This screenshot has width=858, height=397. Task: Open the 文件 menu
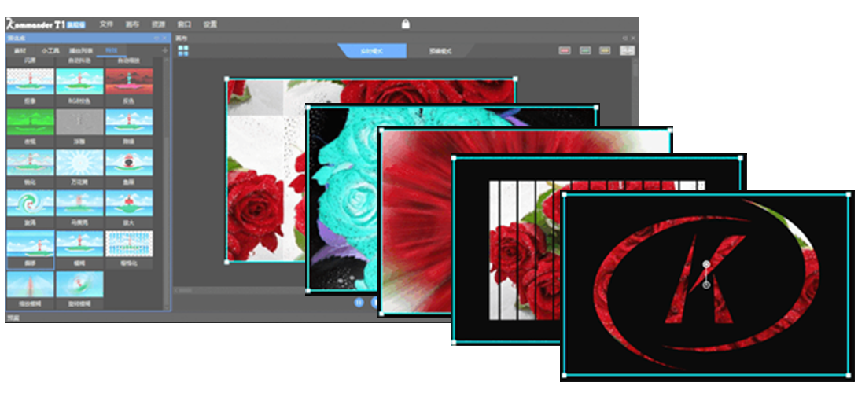coord(107,24)
